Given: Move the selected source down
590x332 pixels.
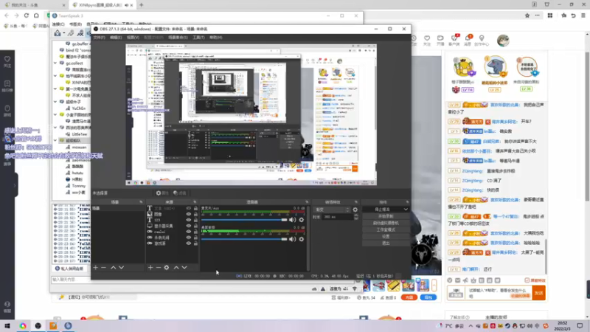Looking at the screenshot, I should click(184, 267).
